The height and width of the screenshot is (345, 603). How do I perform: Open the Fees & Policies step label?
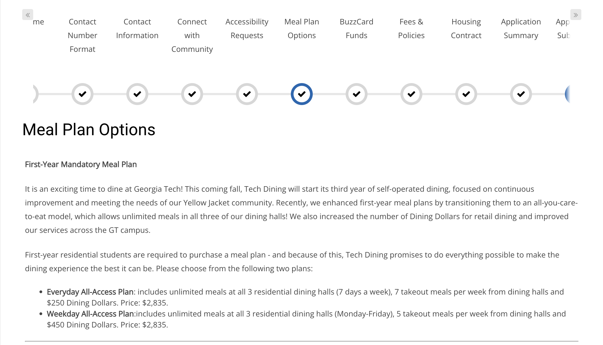411,29
